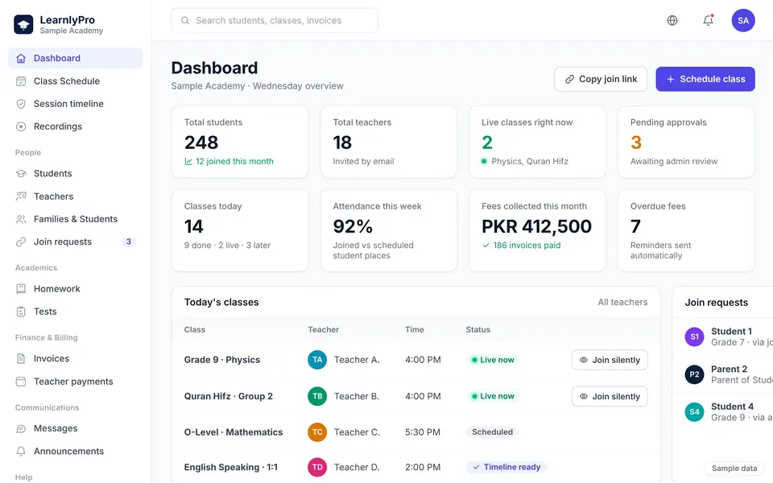The image size is (773, 483).
Task: Navigate to Teacher payments
Action: pos(76,382)
